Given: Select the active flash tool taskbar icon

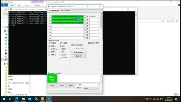Looking at the screenshot, I should (49, 99).
